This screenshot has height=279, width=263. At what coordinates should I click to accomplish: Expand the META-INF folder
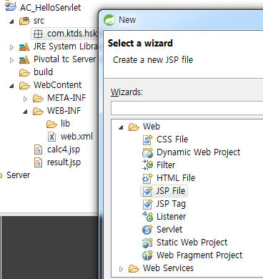click(25, 99)
